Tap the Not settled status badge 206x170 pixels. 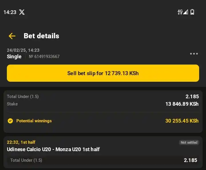[189, 142]
